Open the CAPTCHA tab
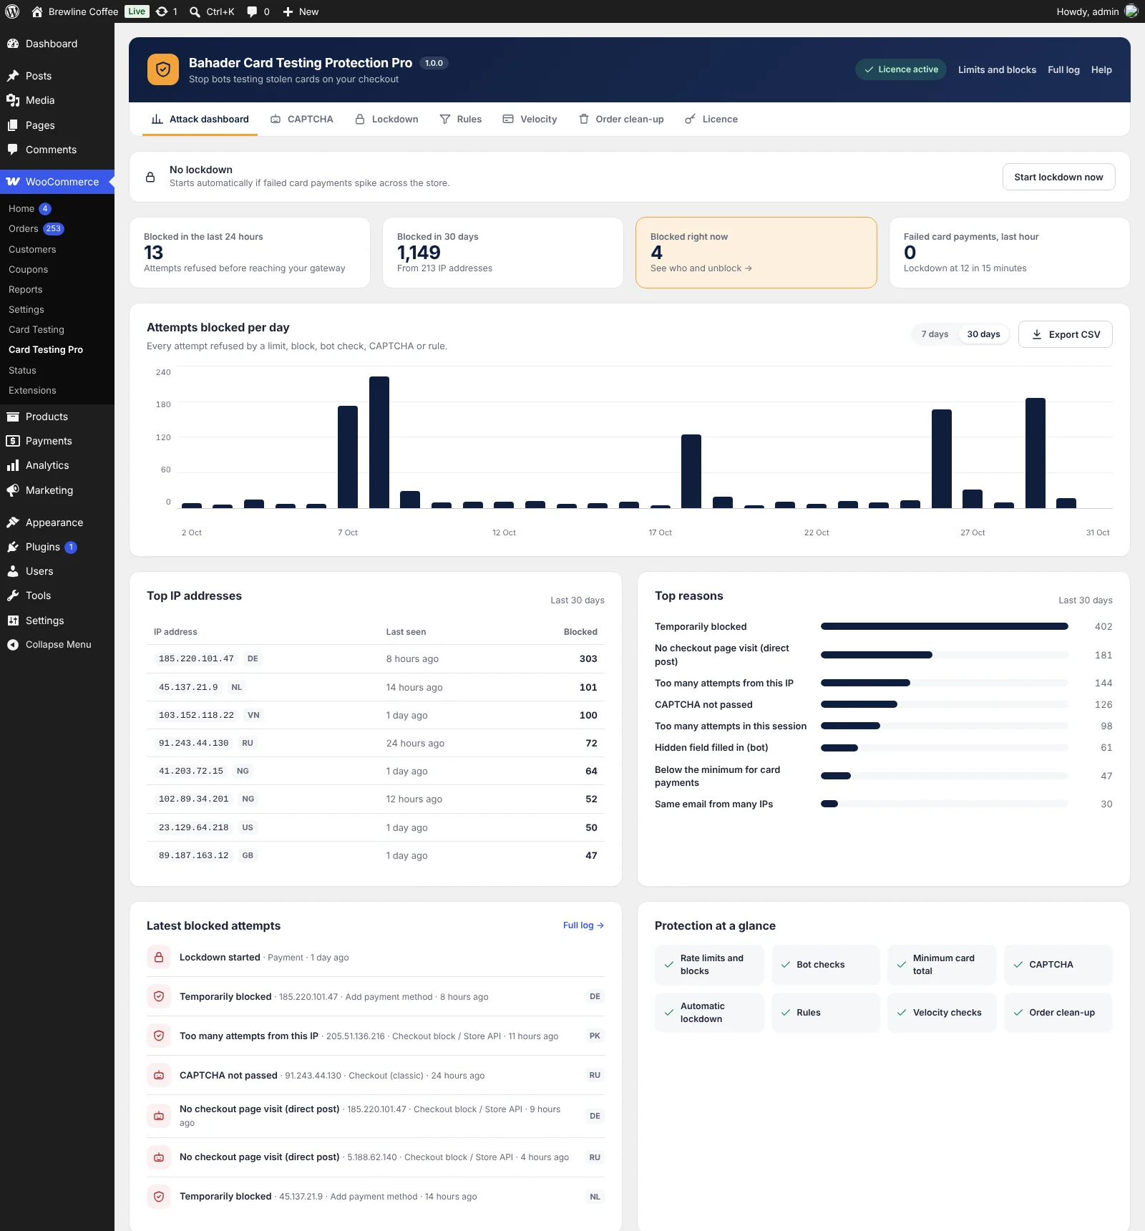The width and height of the screenshot is (1145, 1231). point(301,119)
